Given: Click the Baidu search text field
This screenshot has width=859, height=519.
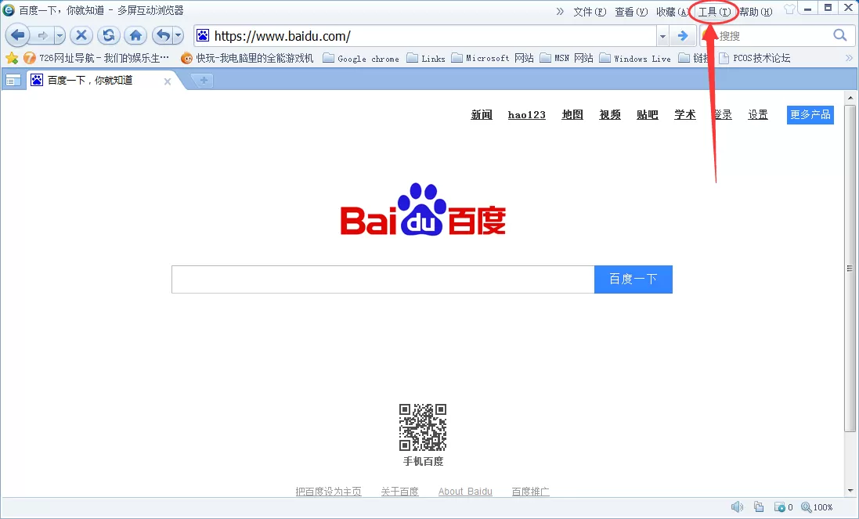Looking at the screenshot, I should (x=383, y=279).
